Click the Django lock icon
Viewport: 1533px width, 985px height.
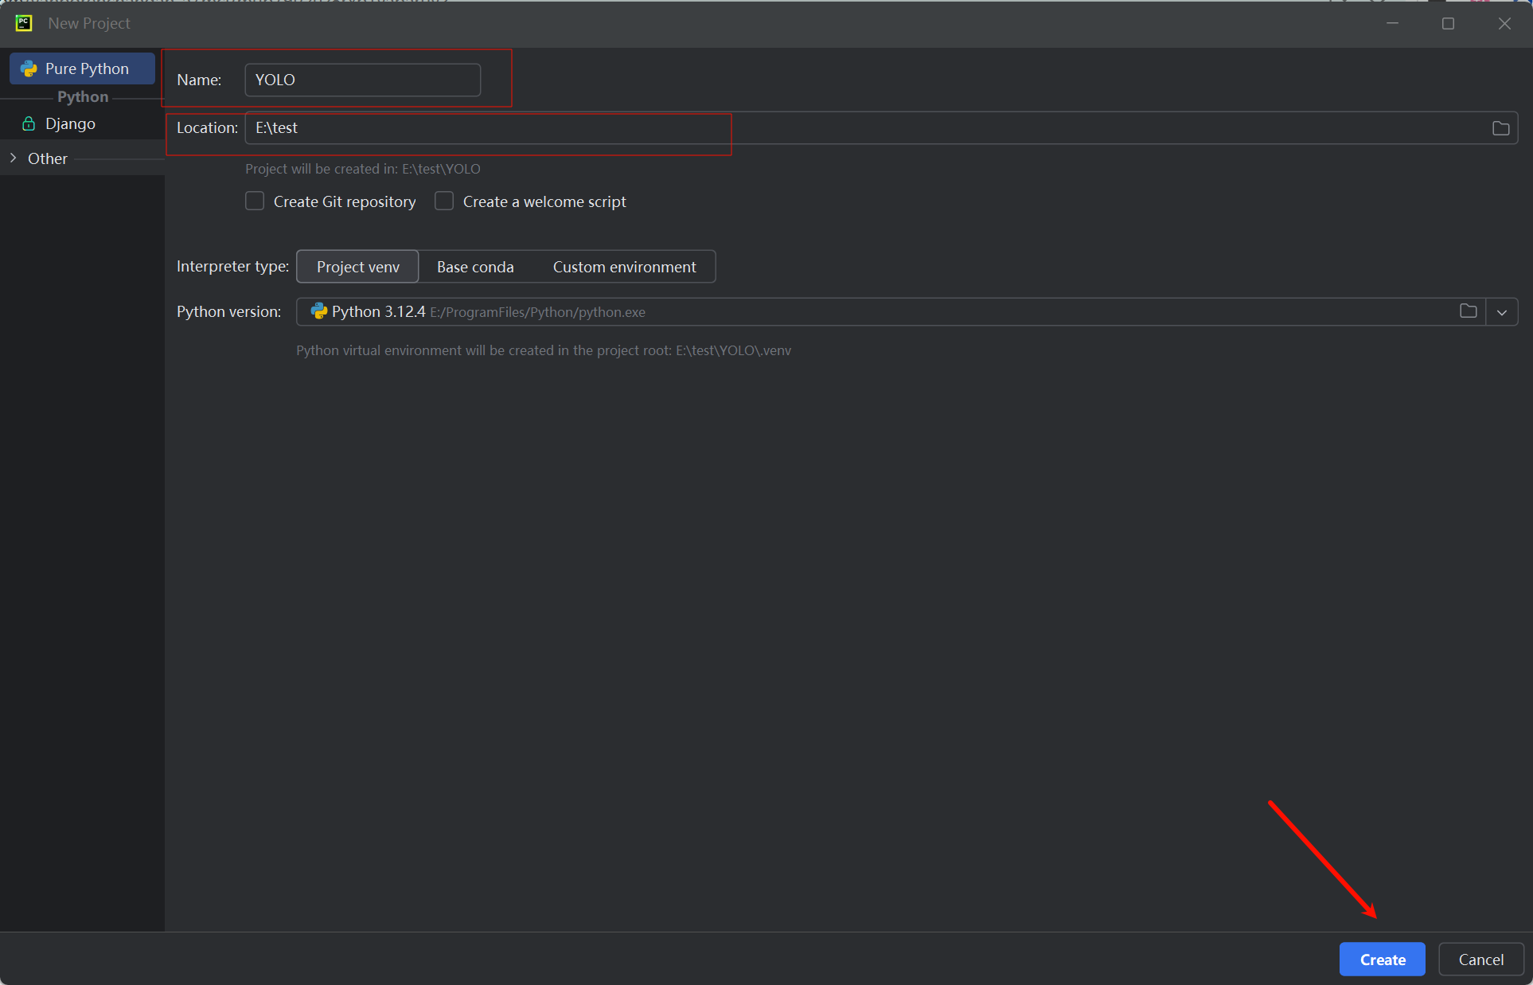point(29,123)
